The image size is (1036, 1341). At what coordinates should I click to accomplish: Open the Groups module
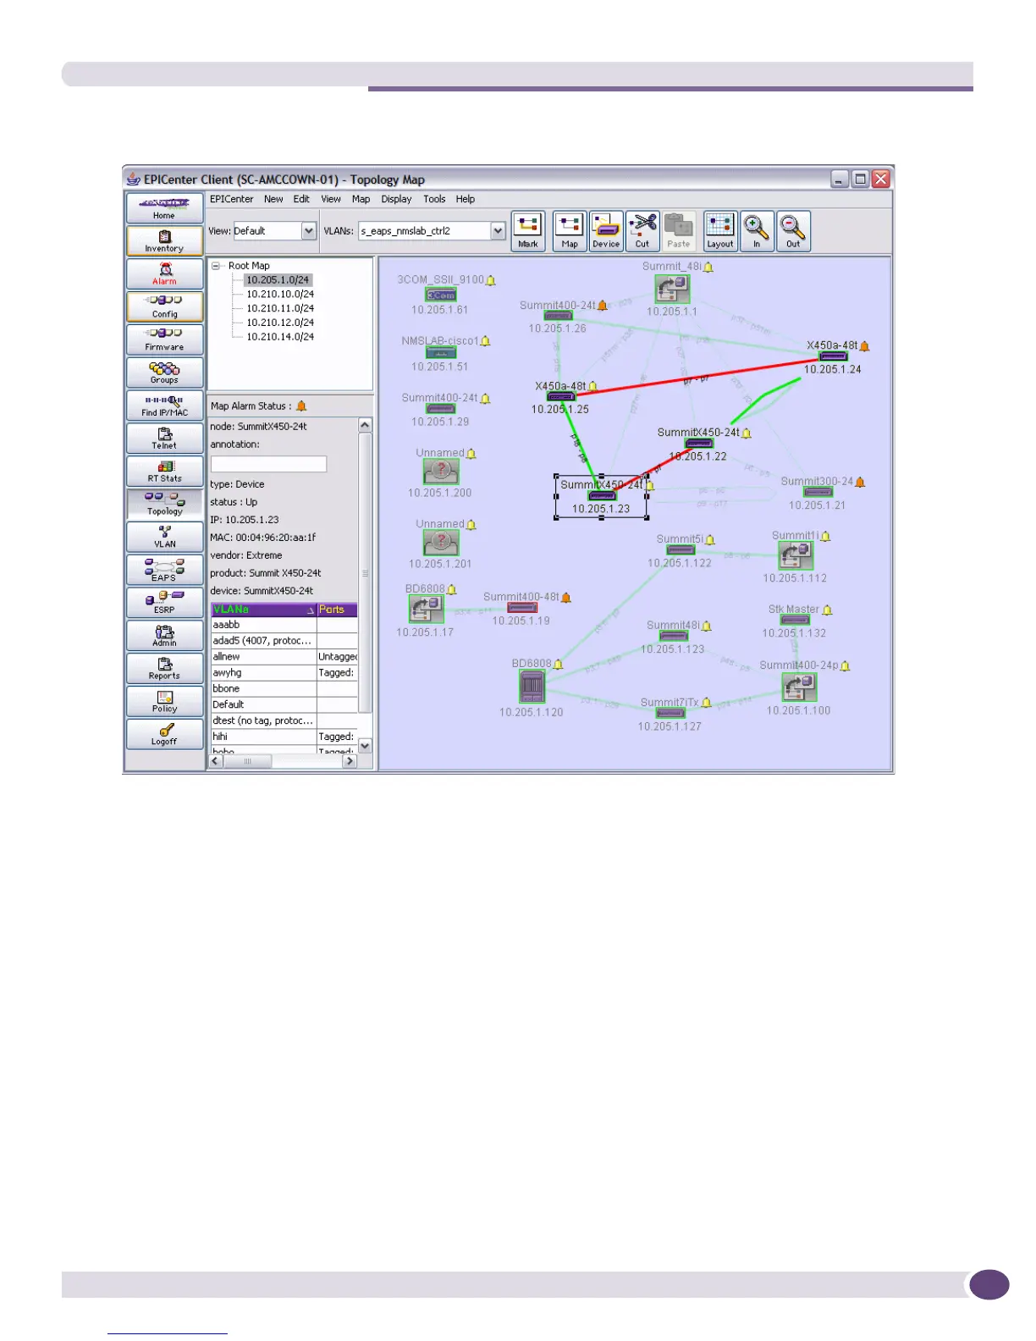point(164,372)
